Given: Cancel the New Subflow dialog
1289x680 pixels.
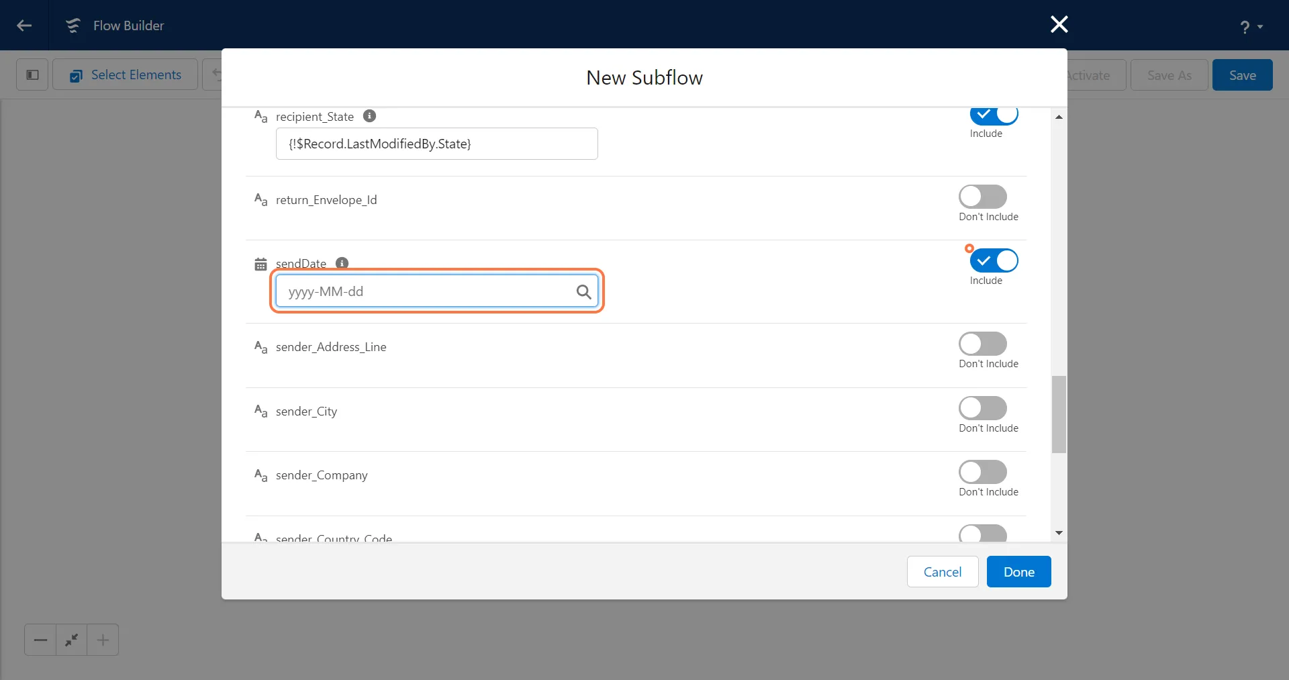Looking at the screenshot, I should click(942, 572).
